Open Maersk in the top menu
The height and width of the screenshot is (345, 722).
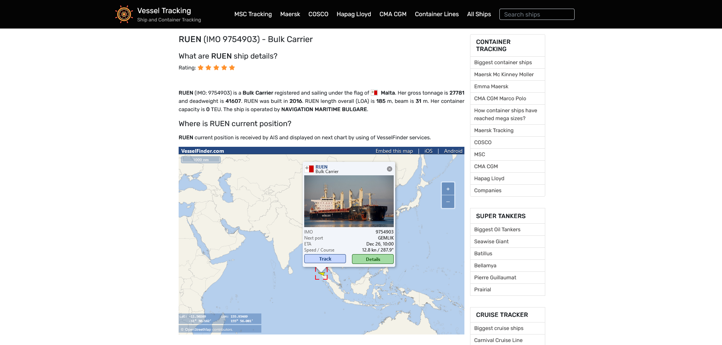(x=290, y=14)
